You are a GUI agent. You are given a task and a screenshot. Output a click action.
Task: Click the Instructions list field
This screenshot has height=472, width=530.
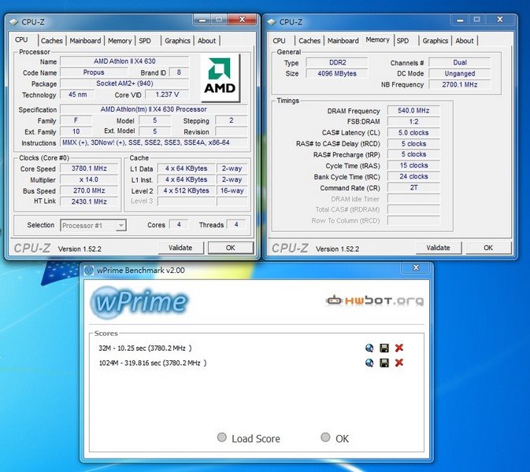point(154,142)
